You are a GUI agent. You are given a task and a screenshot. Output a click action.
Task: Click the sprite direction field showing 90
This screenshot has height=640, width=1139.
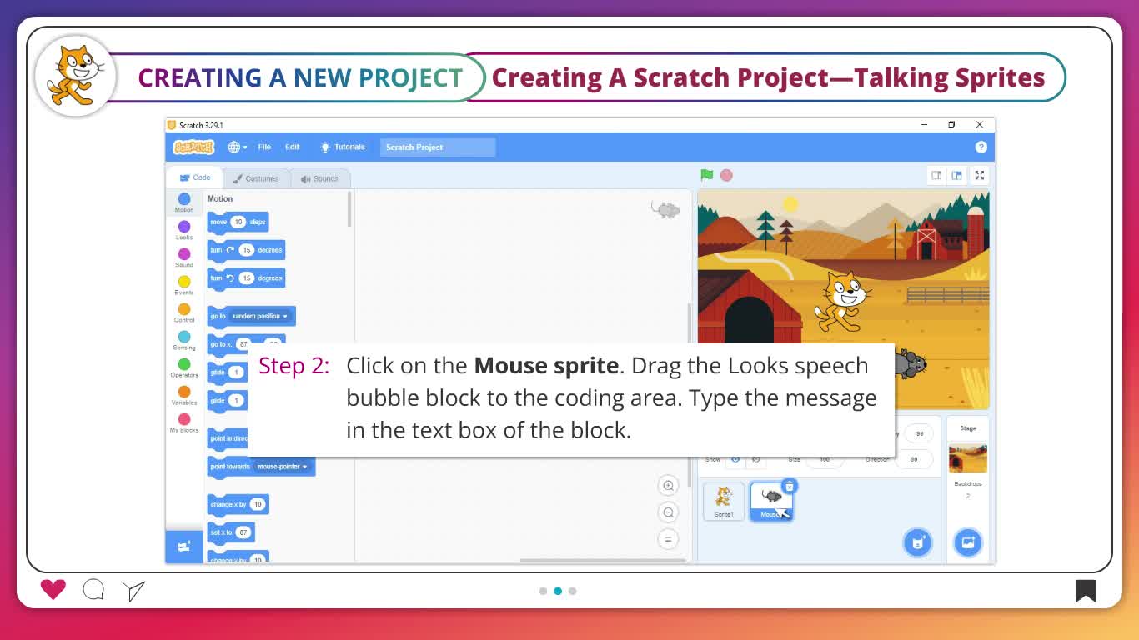coord(914,459)
